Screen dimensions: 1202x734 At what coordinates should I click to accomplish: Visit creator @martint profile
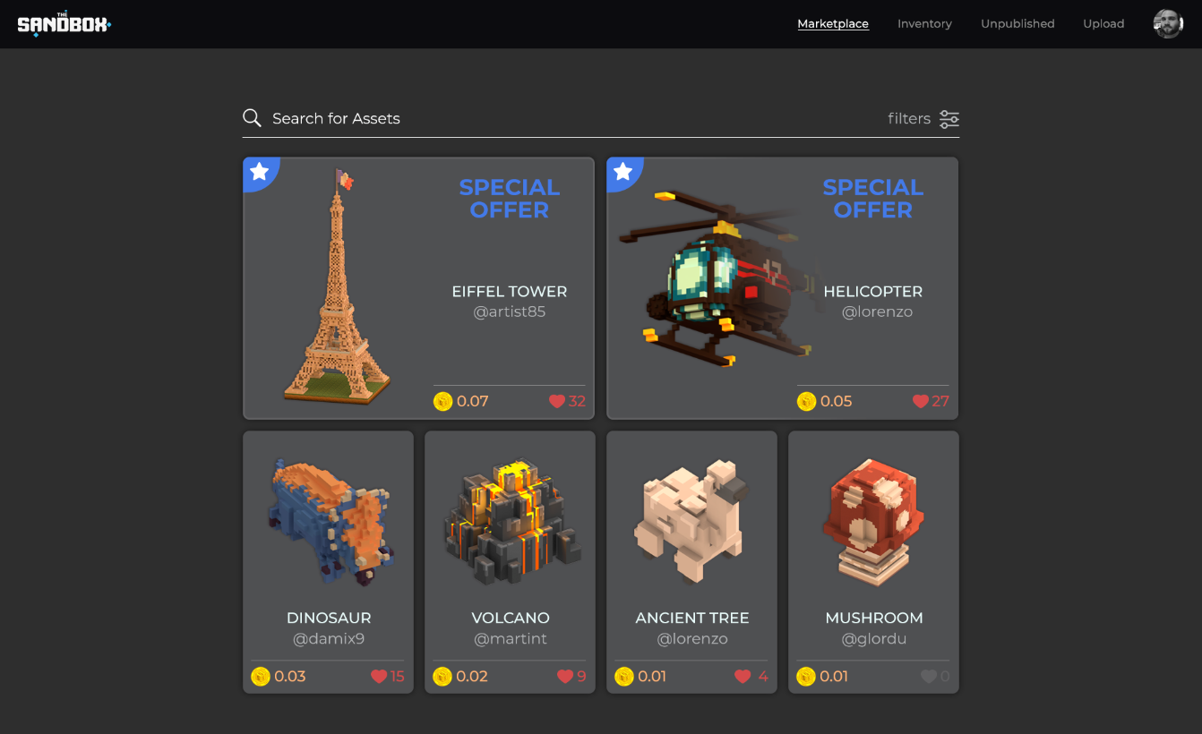(511, 639)
